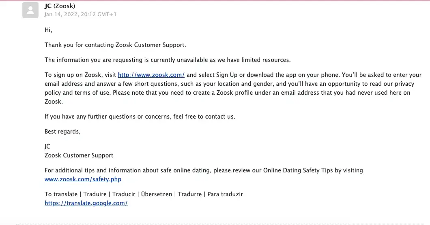Click the sender avatar icon
The width and height of the screenshot is (430, 225).
[x=30, y=10]
